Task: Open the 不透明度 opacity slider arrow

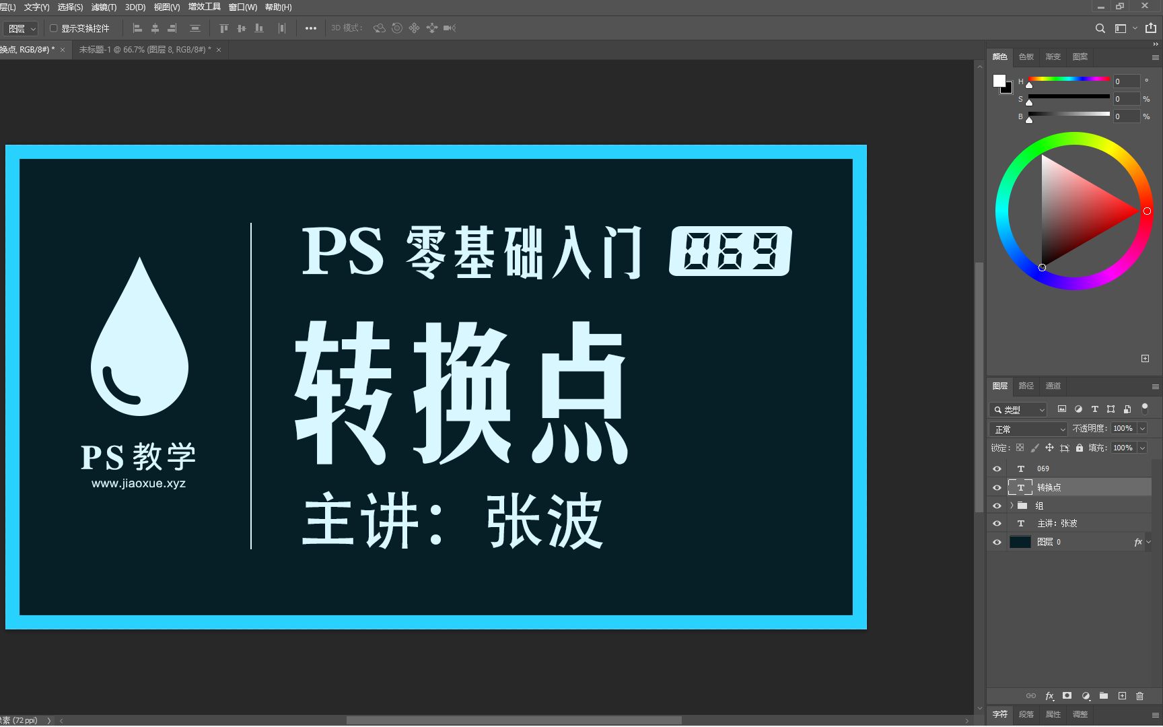Action: point(1142,428)
